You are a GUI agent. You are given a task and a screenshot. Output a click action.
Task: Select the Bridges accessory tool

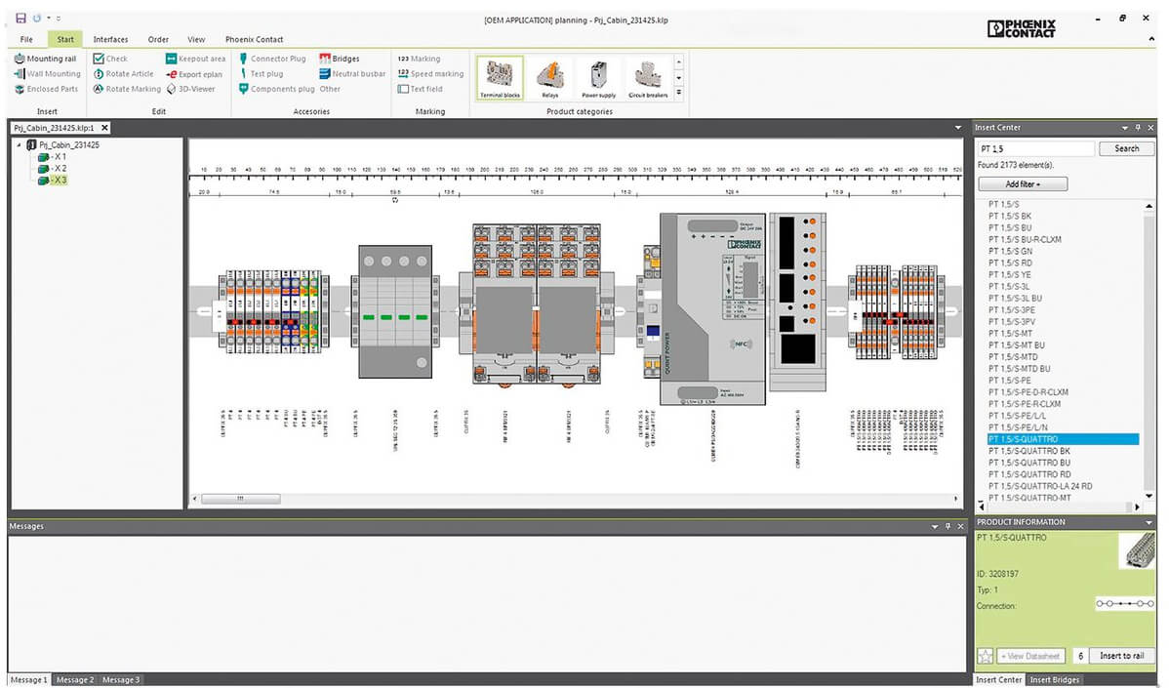325,59
